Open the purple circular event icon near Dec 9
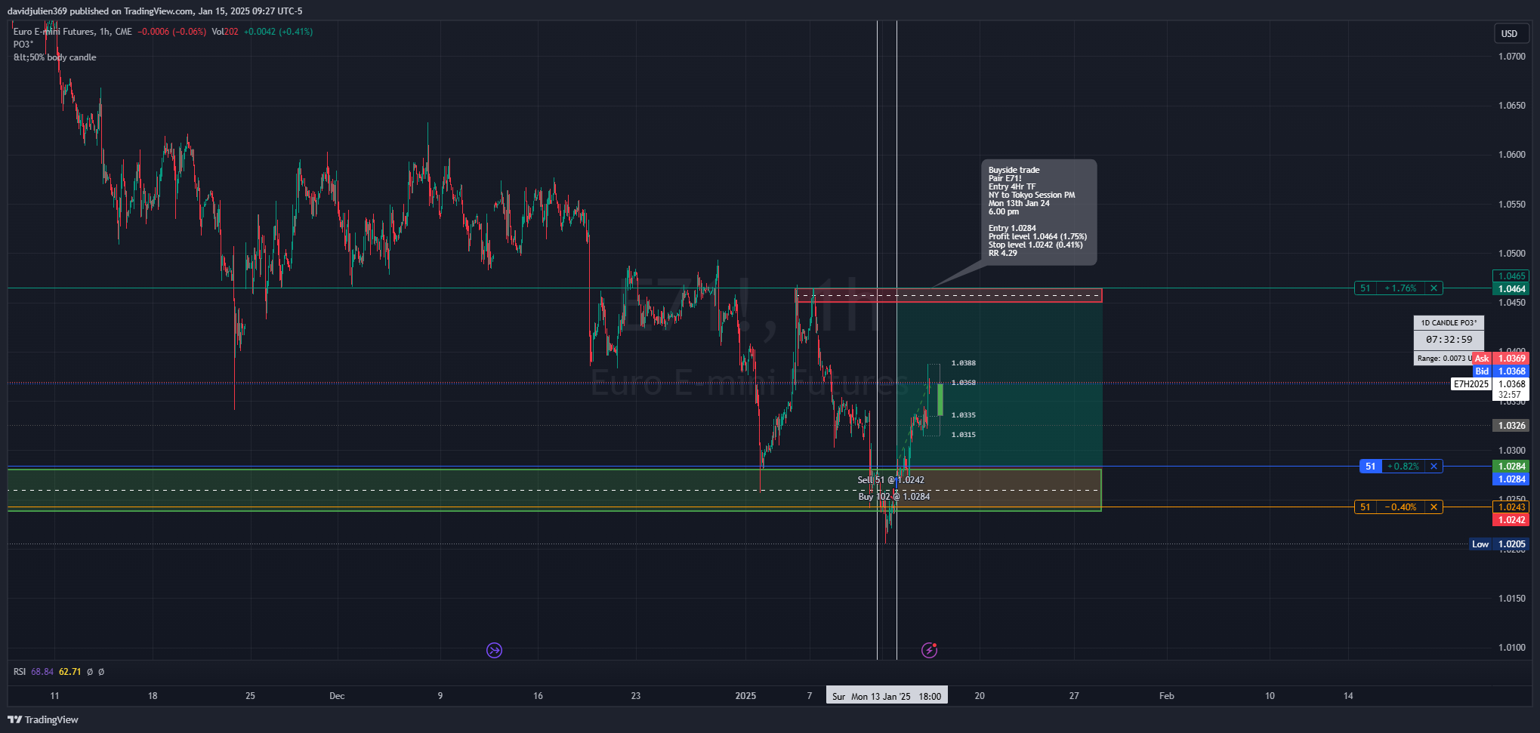 click(x=494, y=650)
